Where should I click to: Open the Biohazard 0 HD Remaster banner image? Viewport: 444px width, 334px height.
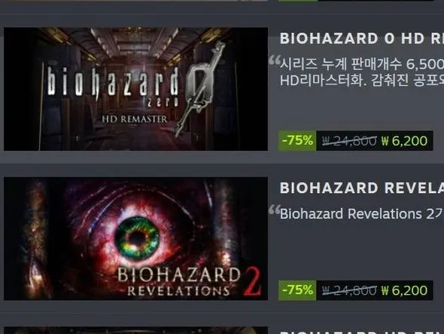click(135, 89)
